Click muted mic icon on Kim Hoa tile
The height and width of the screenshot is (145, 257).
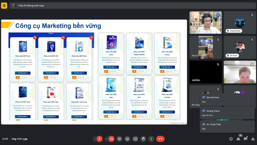click(x=218, y=89)
